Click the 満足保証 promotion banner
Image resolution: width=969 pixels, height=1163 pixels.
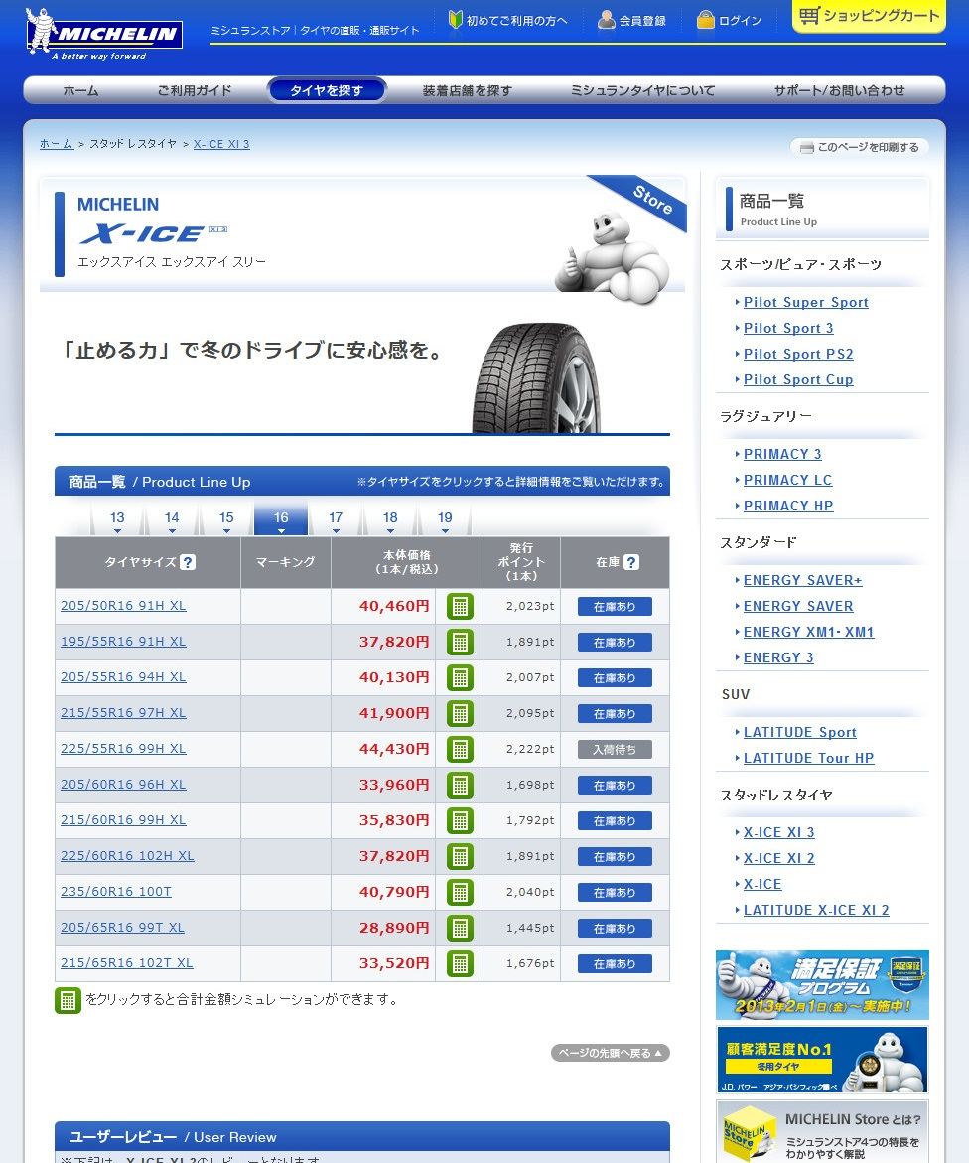(x=822, y=984)
